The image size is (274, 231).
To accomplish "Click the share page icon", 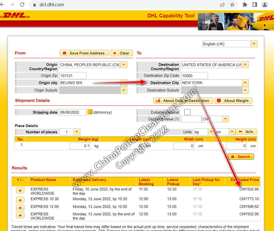I will point(222,5).
